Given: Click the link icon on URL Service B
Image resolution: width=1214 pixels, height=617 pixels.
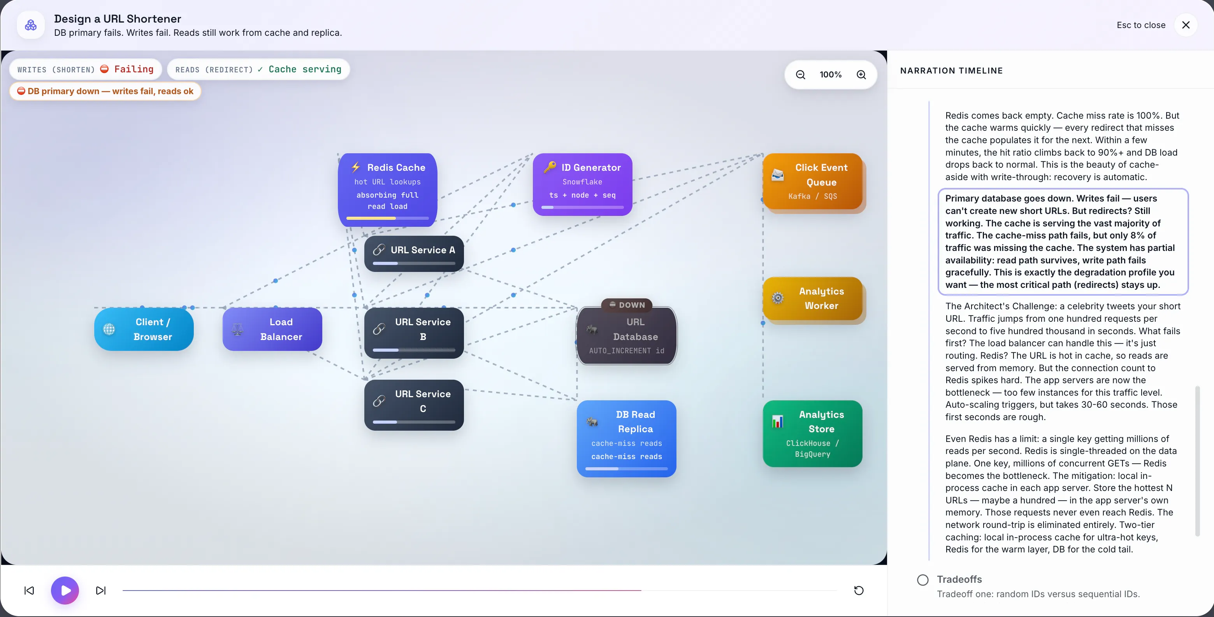Looking at the screenshot, I should (x=379, y=329).
